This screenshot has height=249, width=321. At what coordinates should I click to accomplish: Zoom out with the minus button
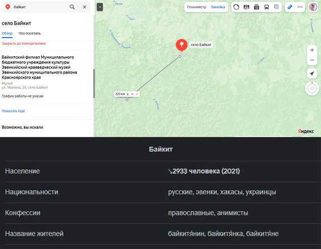[x=312, y=60]
